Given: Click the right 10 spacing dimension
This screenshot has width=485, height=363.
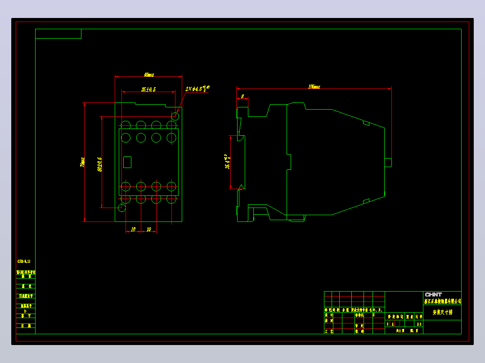Looking at the screenshot, I should tap(149, 229).
